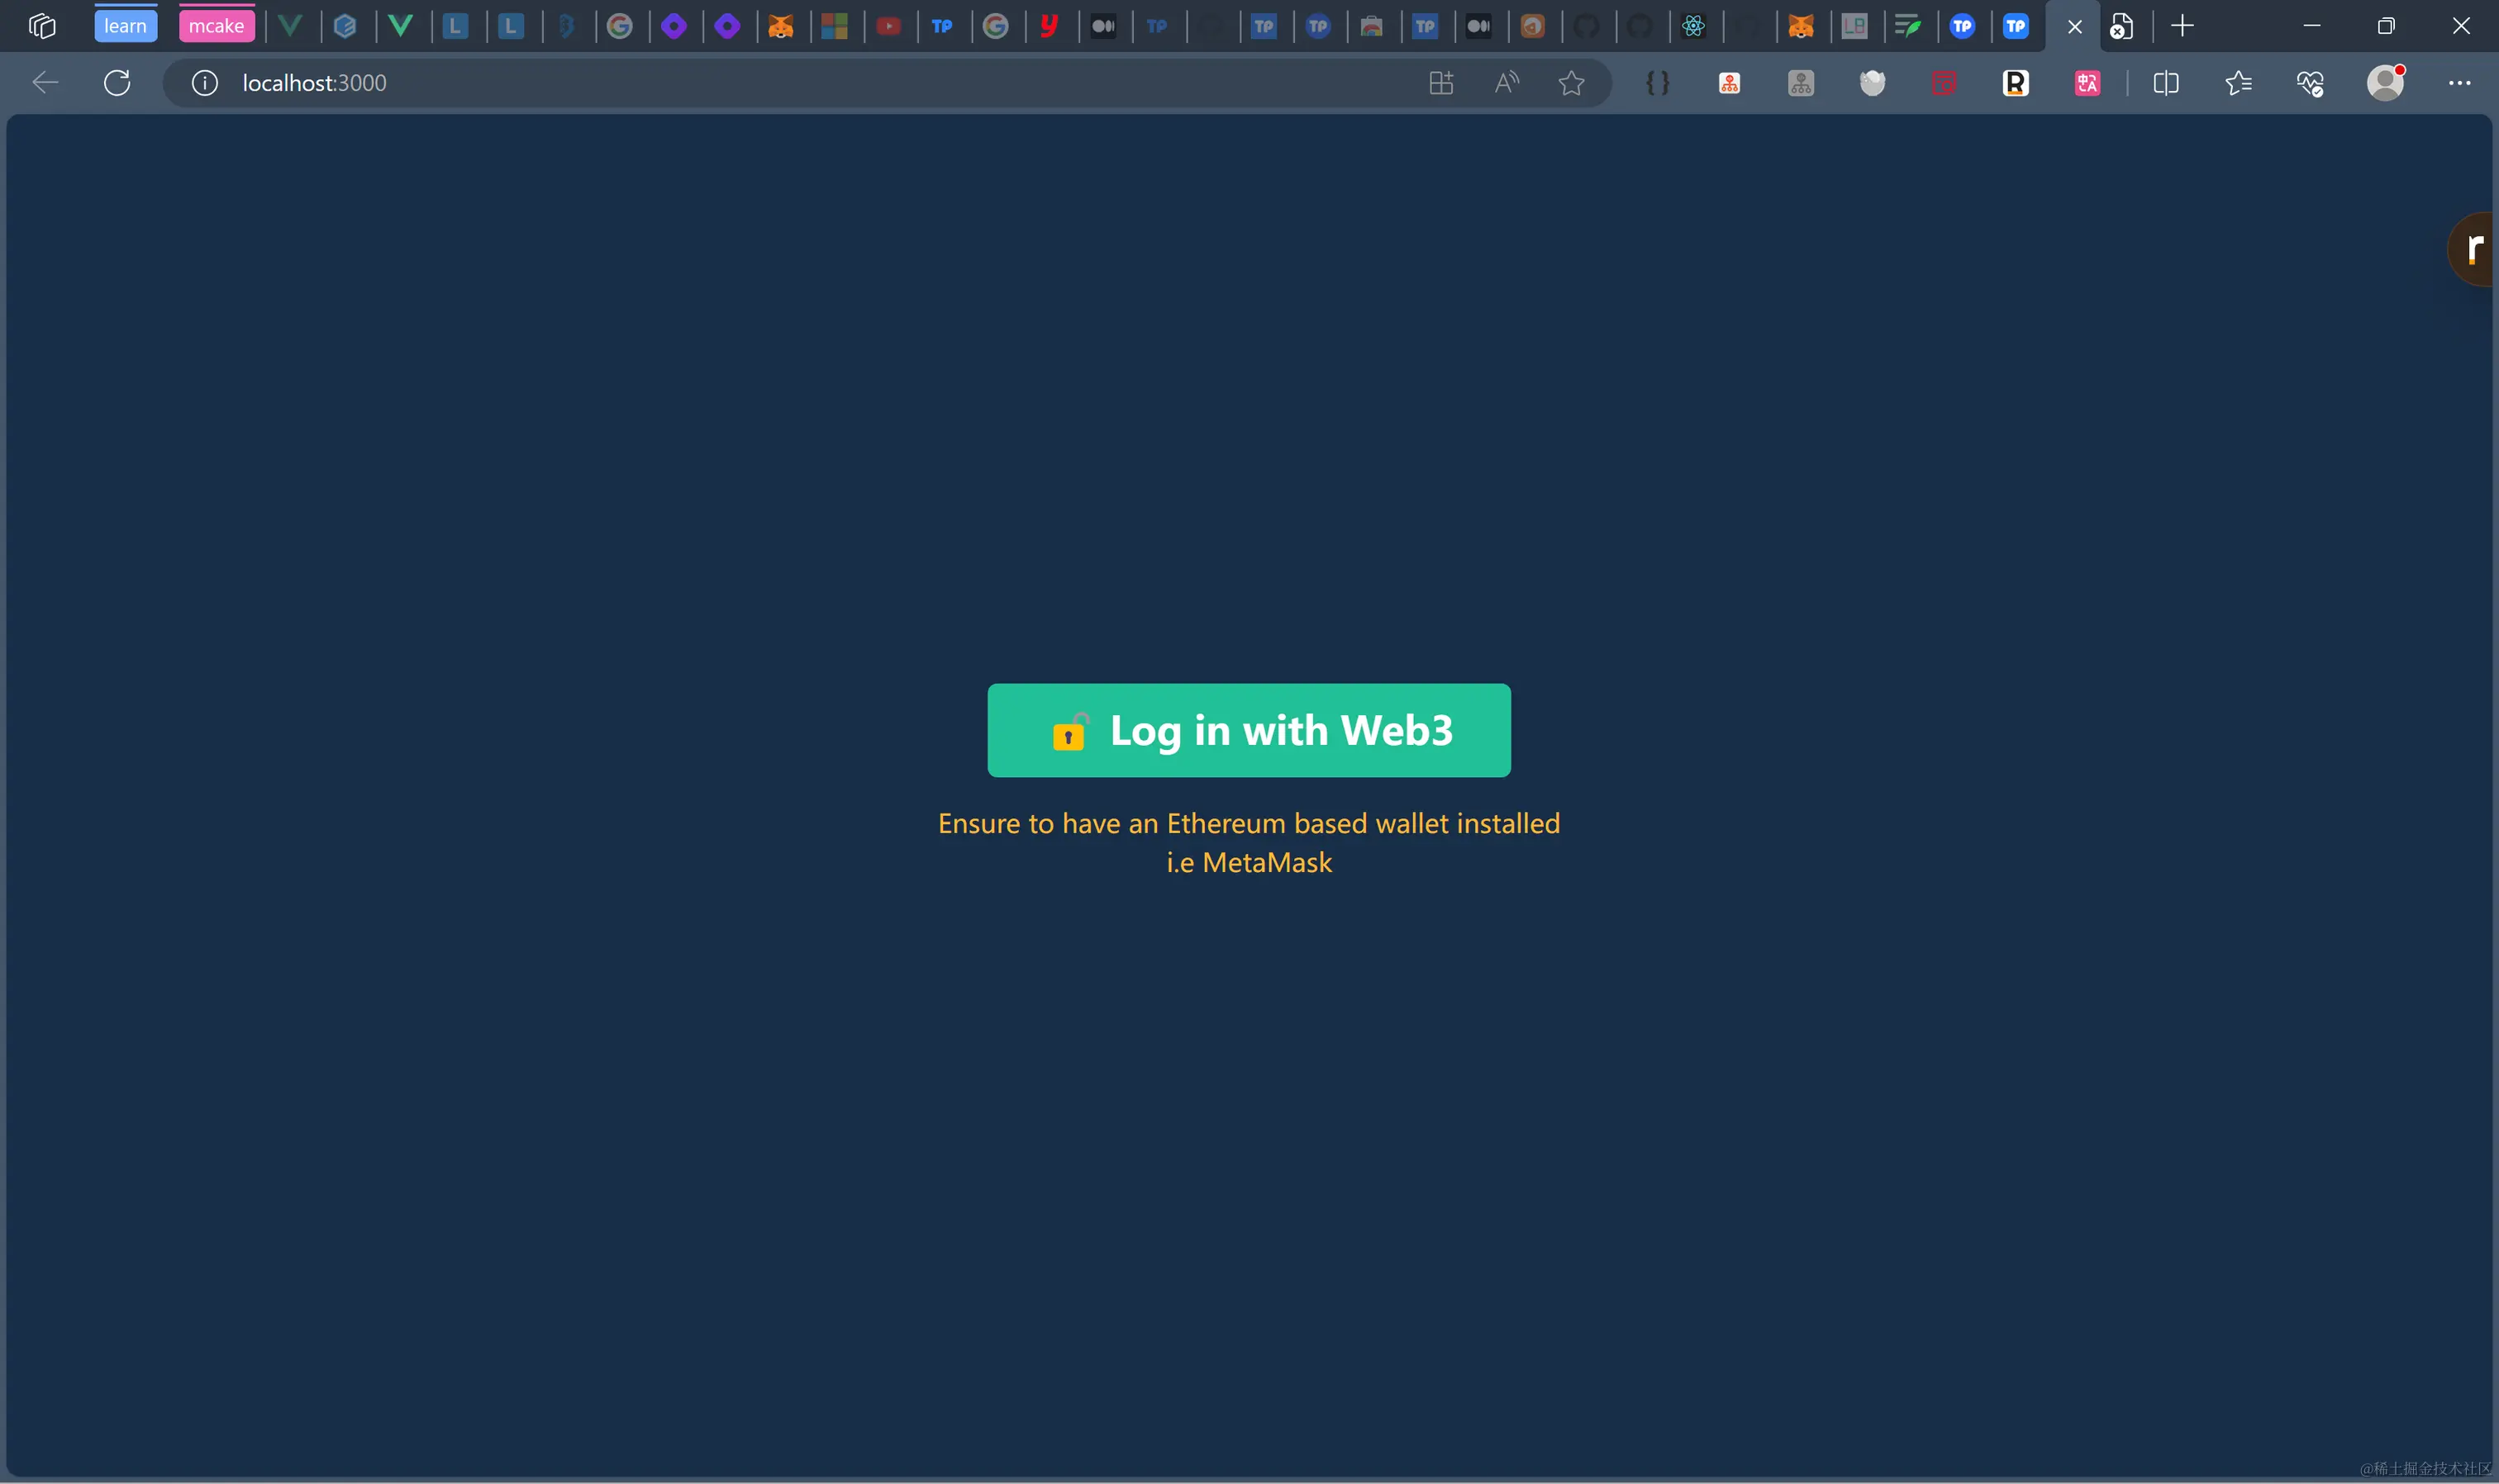Open Read aloud from address bar
The image size is (2499, 1484).
tap(1506, 83)
